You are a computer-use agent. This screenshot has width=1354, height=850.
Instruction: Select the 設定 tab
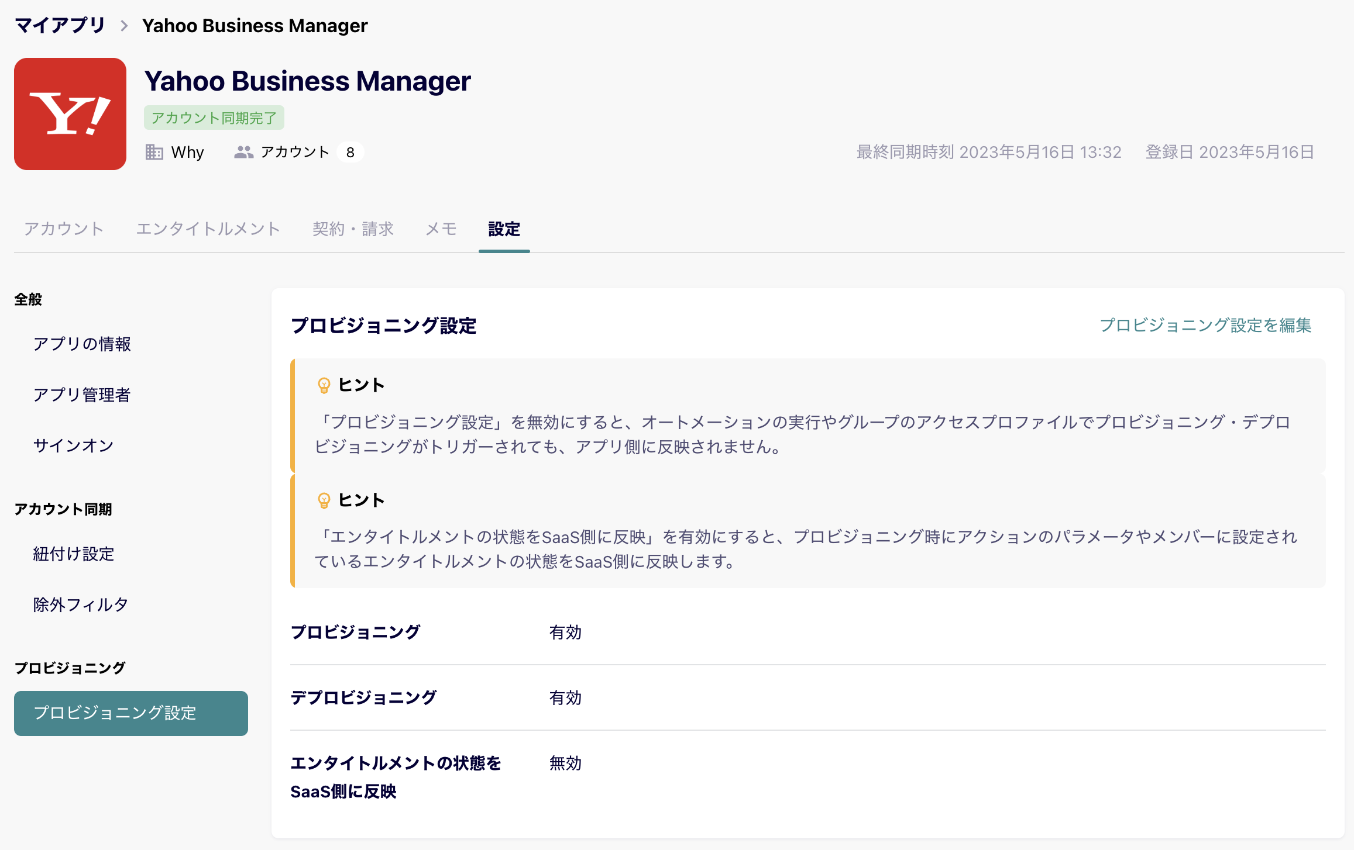(x=504, y=229)
